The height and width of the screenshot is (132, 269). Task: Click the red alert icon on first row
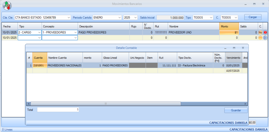coord(265,32)
